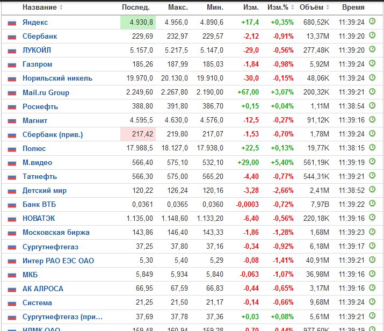The width and height of the screenshot is (384, 331).
Task: Click the Russian flag icon beside НОВАТЭК
Action: 12,219
